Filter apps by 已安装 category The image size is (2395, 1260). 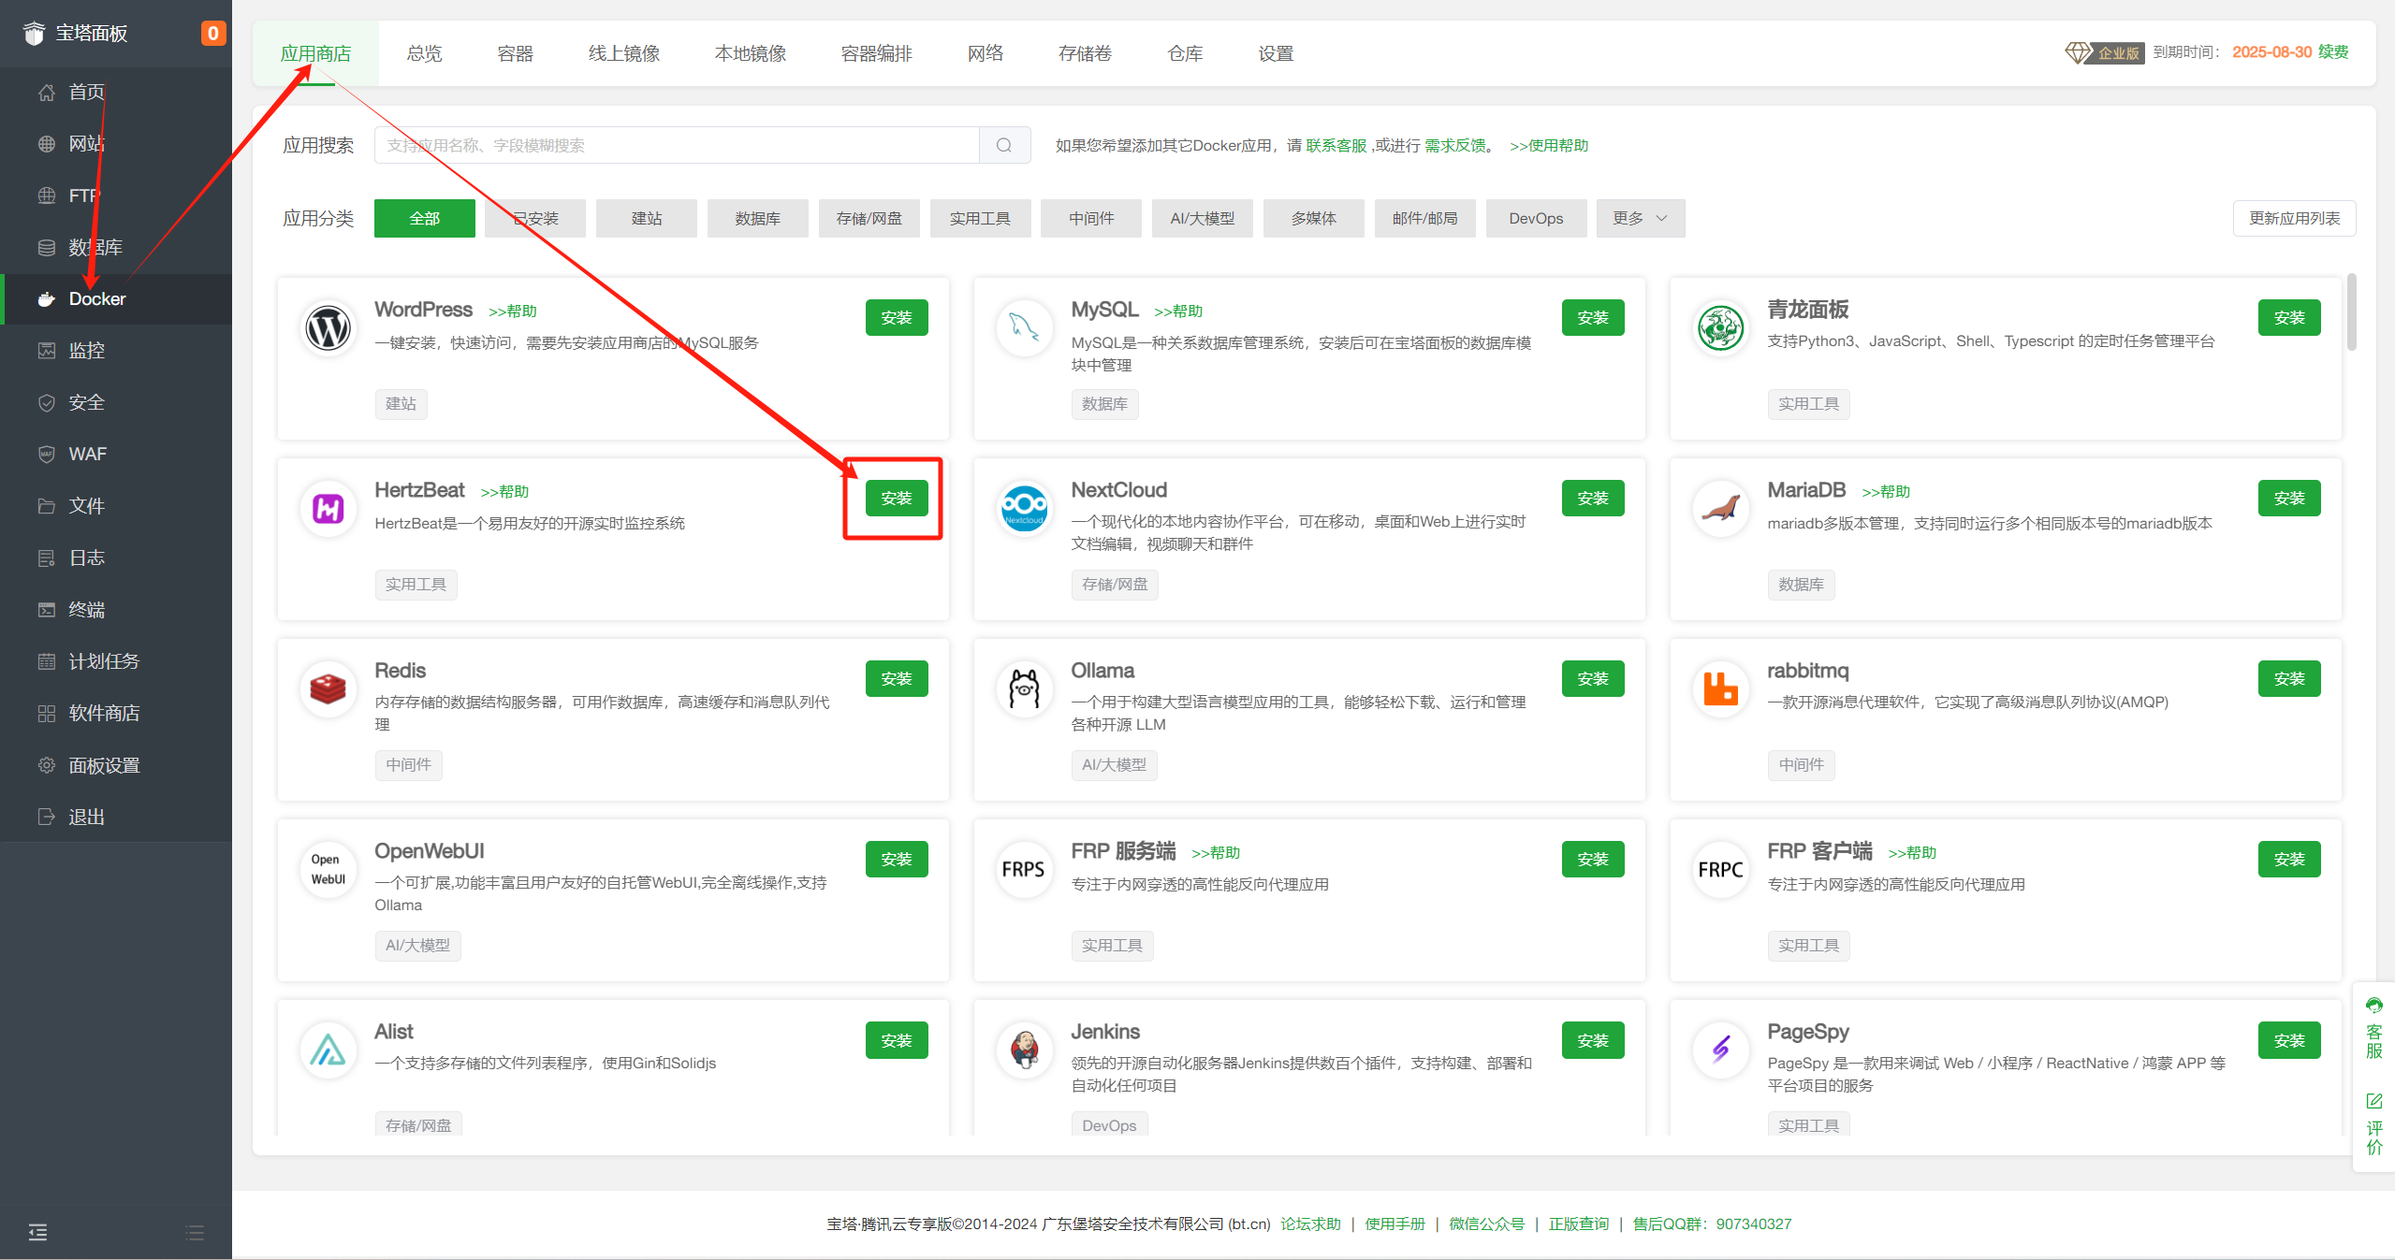click(x=535, y=218)
